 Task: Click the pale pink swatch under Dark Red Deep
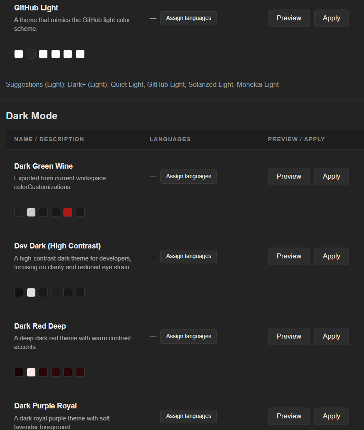click(31, 372)
